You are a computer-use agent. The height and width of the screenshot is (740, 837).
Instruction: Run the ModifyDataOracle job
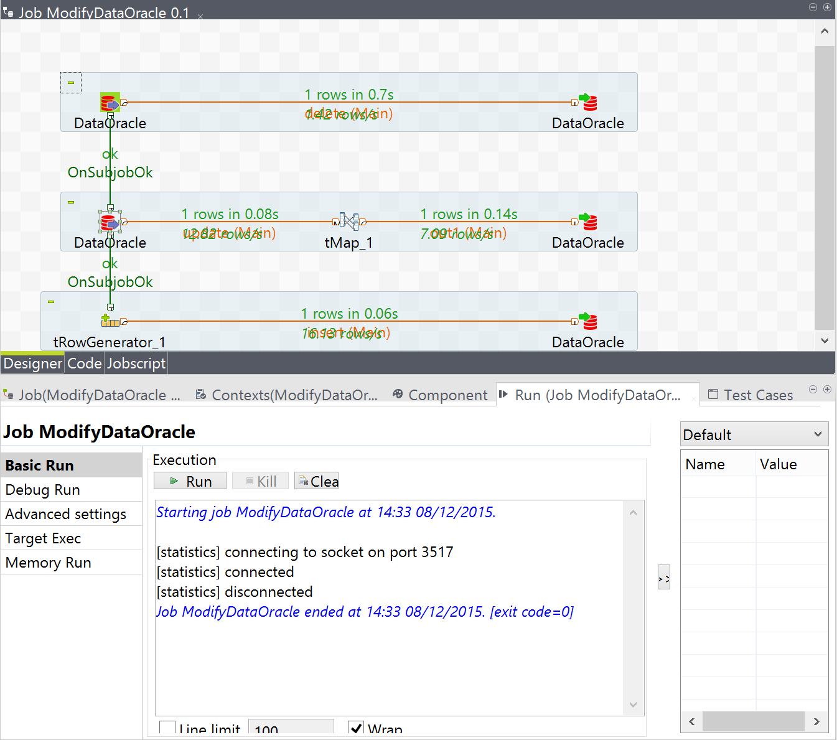(190, 480)
